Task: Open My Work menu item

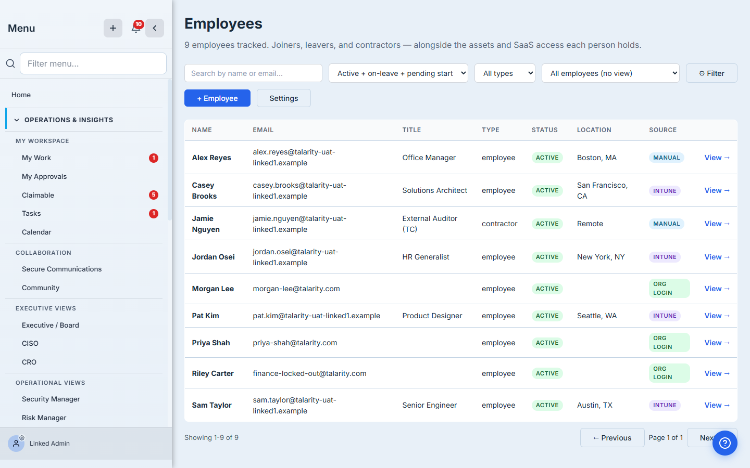Action: [x=36, y=158]
